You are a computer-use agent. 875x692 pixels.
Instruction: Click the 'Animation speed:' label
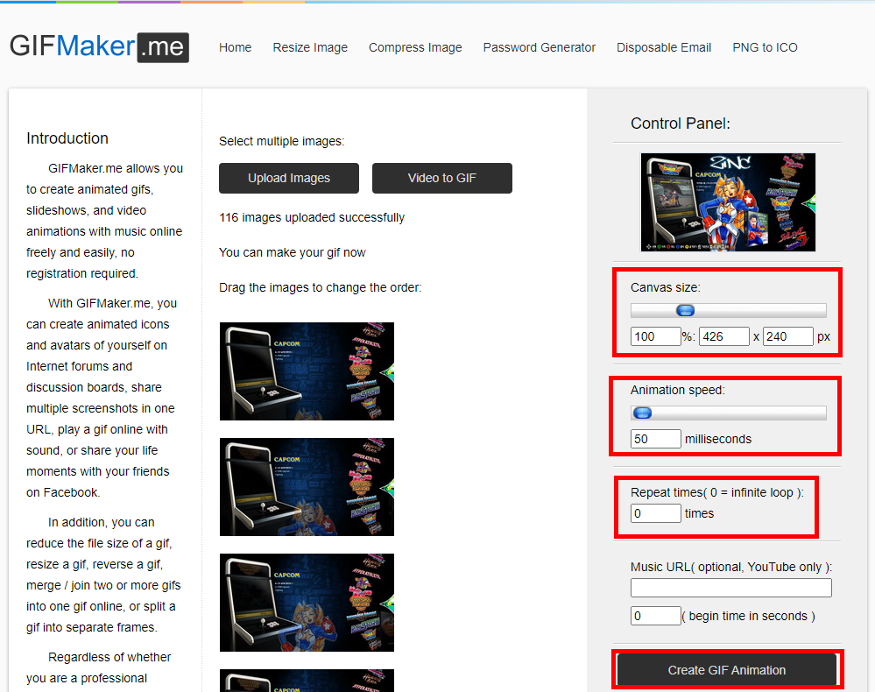(677, 390)
